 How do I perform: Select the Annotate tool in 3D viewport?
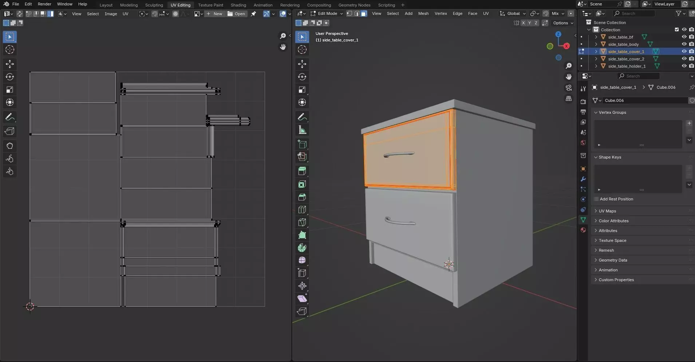point(302,117)
